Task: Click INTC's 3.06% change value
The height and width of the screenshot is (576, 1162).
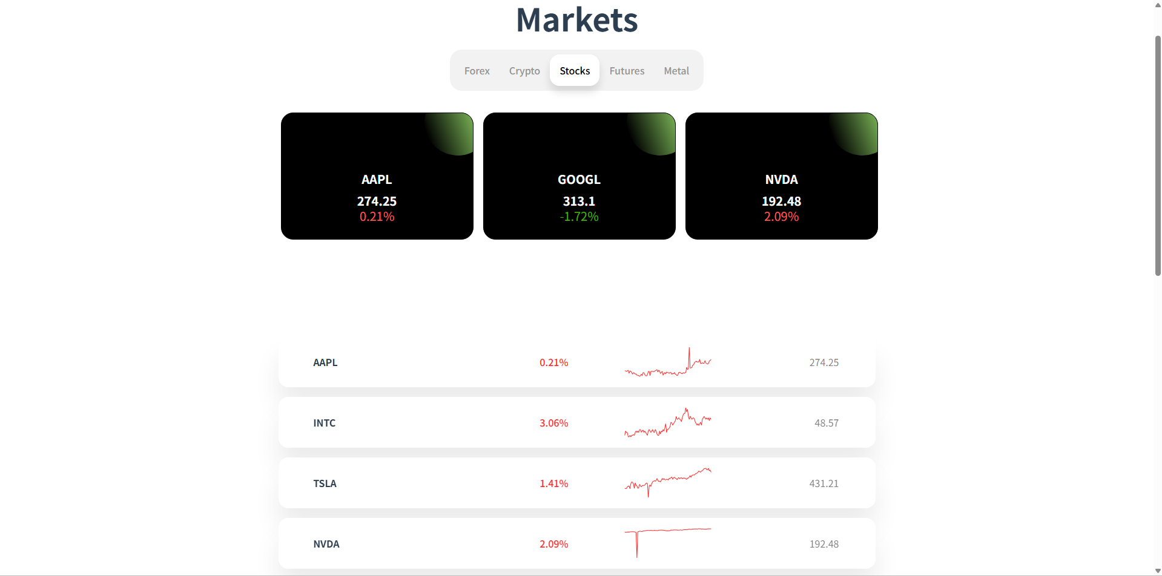Action: click(553, 423)
